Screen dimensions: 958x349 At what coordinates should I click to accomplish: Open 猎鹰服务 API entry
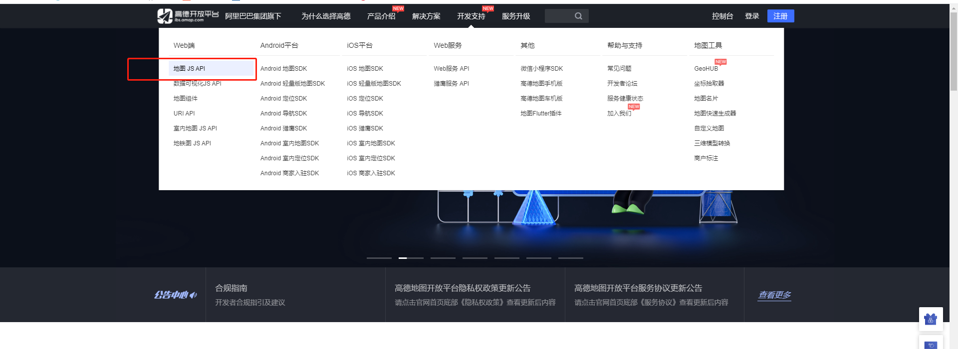click(451, 84)
